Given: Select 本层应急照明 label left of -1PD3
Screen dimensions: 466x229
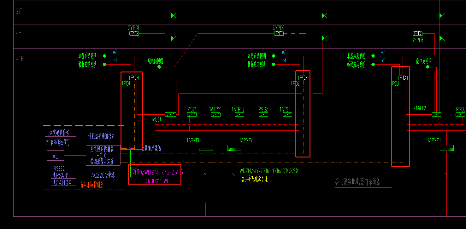Looking at the screenshot, I should point(356,56).
